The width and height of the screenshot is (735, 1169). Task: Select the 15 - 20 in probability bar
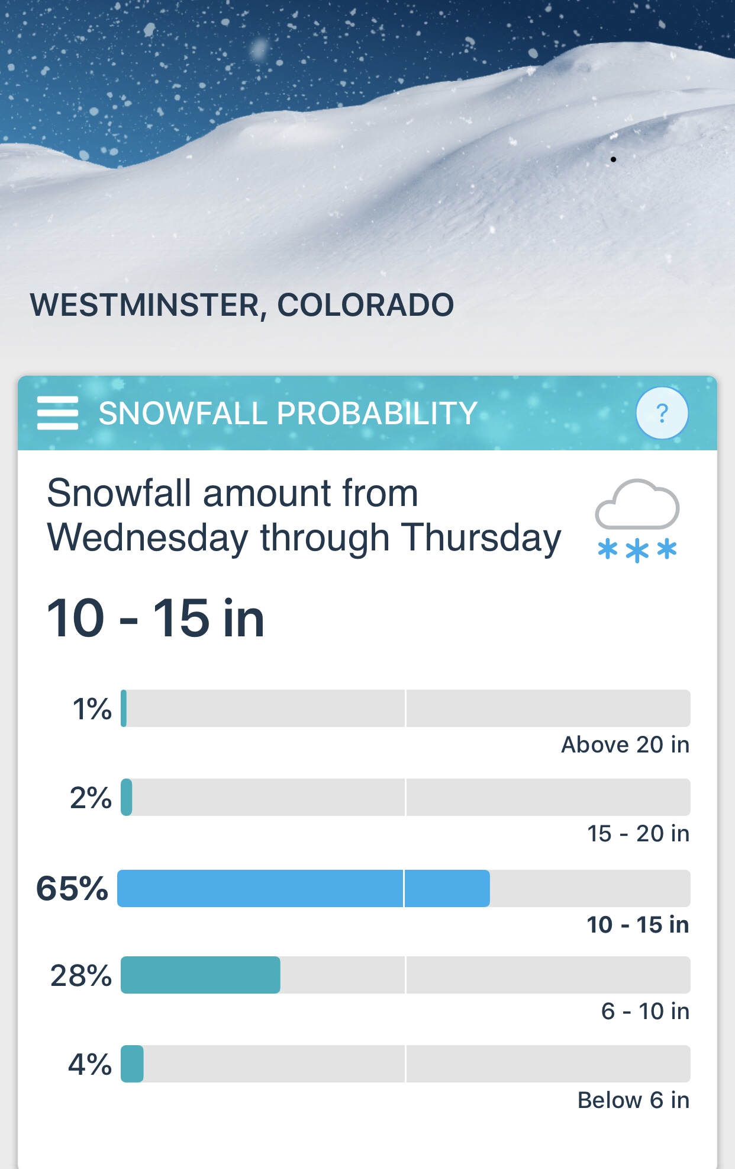[405, 797]
